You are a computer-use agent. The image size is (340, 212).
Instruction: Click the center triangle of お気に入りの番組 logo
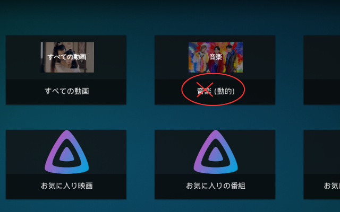(216, 154)
